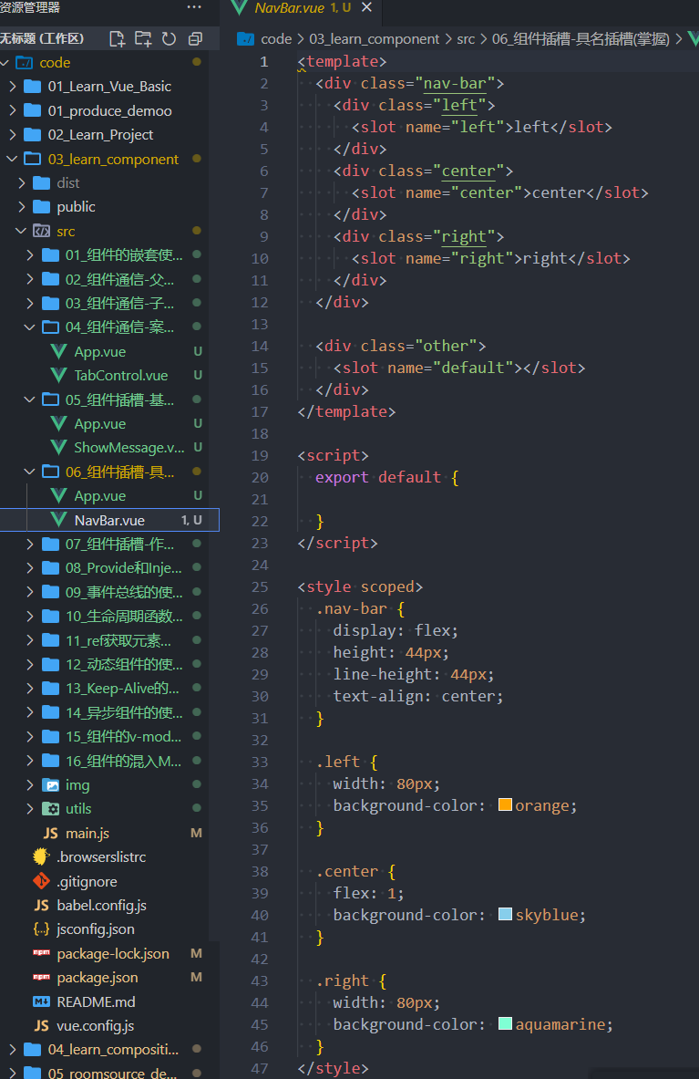Click the git icon beside .gitignore
The height and width of the screenshot is (1079, 699).
pyautogui.click(x=41, y=881)
